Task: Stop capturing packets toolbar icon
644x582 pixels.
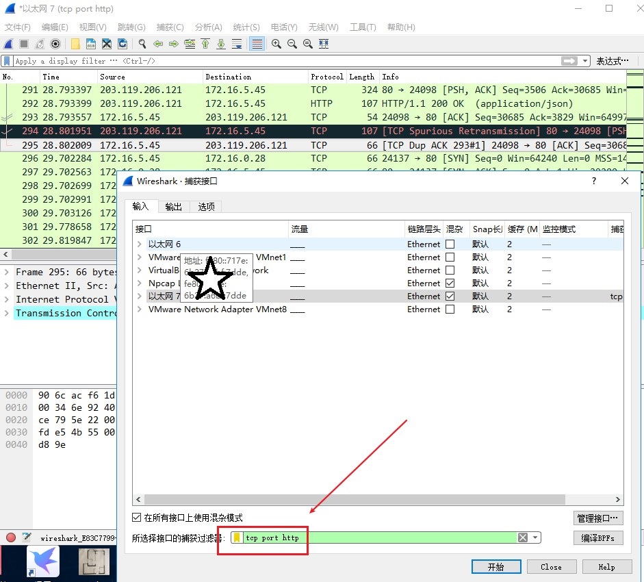Action: [x=24, y=44]
